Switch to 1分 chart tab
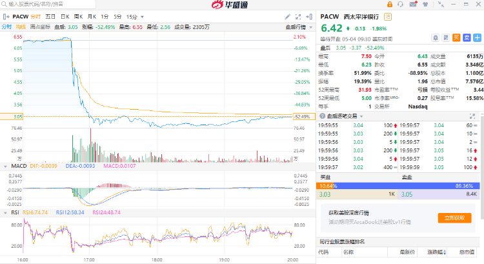484x264 pixels. 105,17
